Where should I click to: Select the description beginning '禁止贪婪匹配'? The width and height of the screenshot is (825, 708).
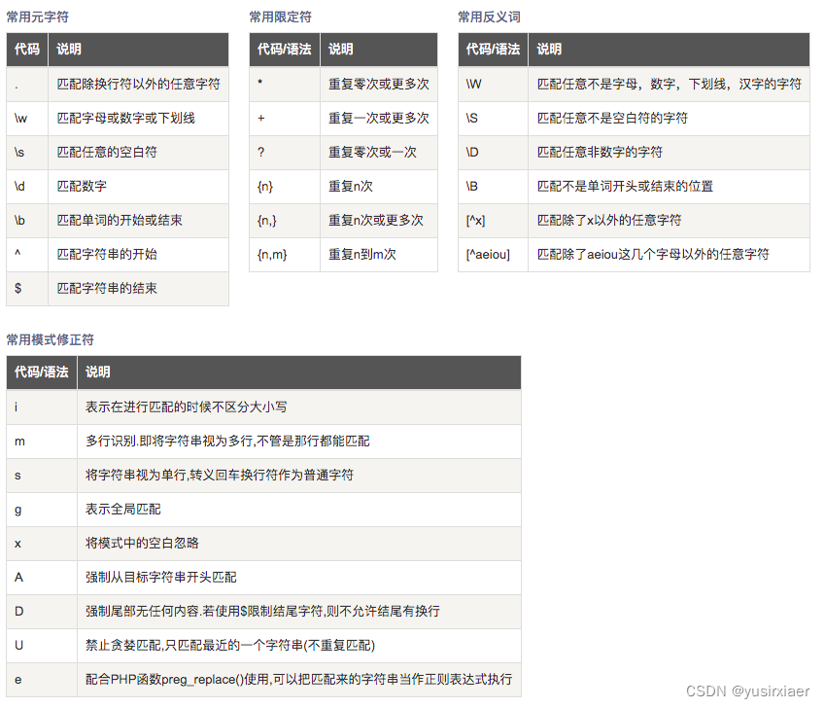230,646
